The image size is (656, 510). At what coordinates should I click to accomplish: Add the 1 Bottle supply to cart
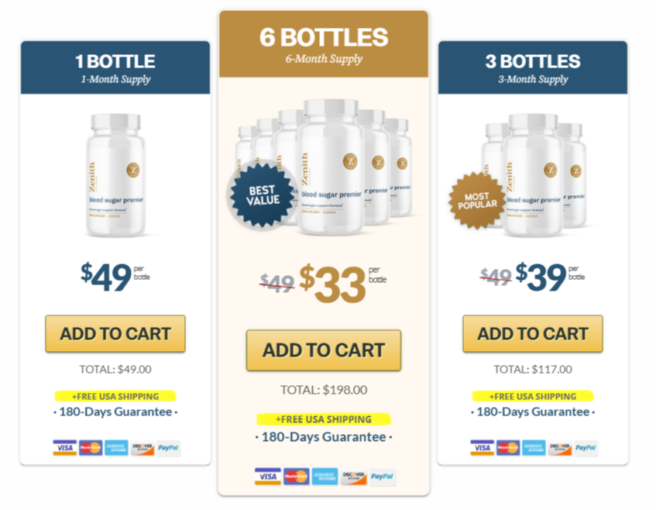tap(115, 333)
